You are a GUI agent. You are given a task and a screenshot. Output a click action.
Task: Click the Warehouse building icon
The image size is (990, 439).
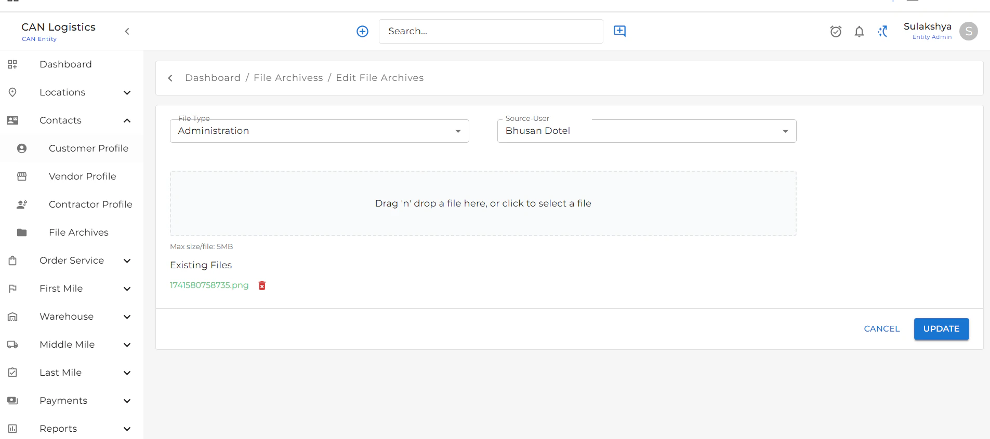tap(12, 317)
